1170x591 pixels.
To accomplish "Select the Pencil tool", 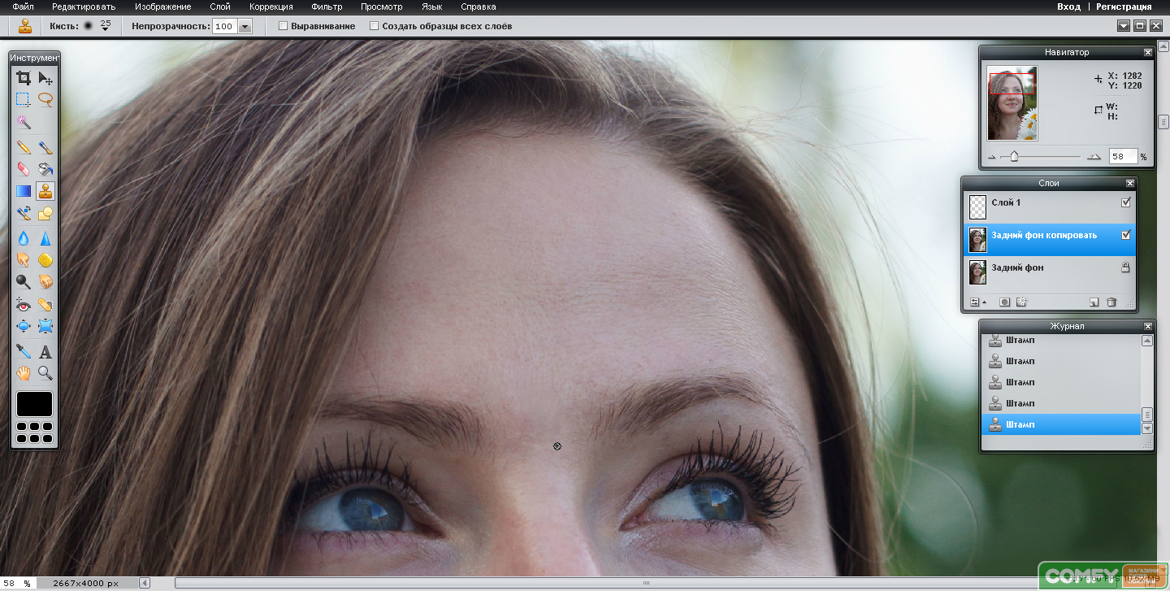I will (x=24, y=148).
